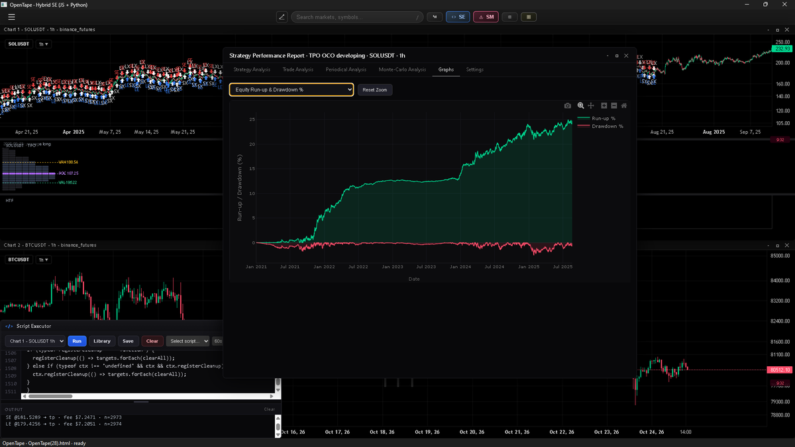Open the 1h timeframe dropdown on BTCUSDT chart
This screenshot has height=447, width=795.
44,260
